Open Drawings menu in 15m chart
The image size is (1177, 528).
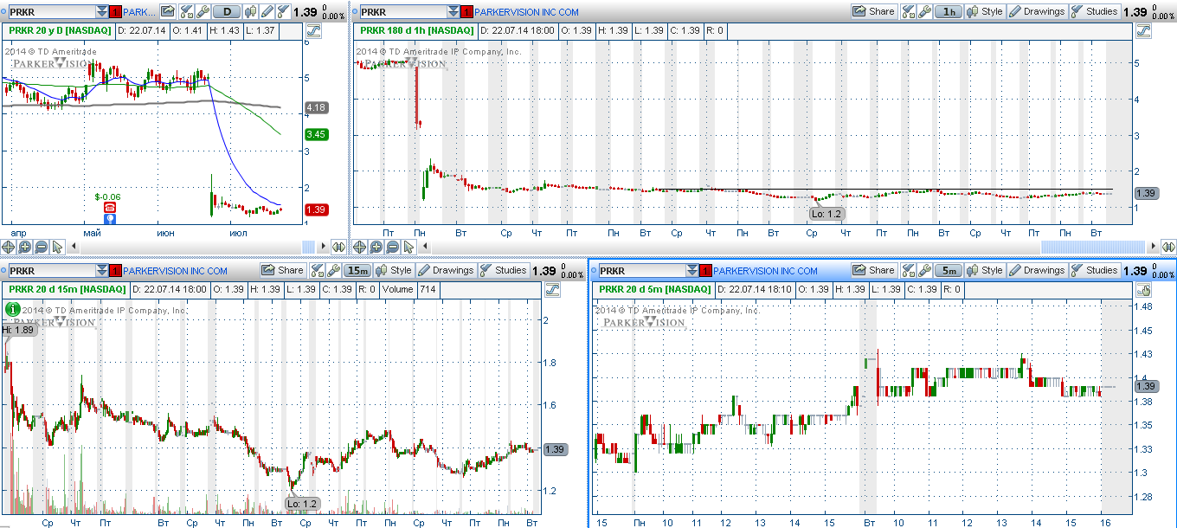click(446, 271)
